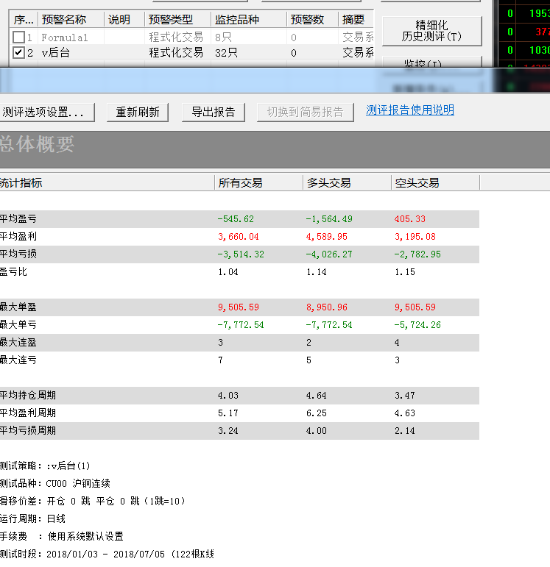The image size is (550, 567).
Task: Click long-trades value -1,564.49
Action: point(329,219)
